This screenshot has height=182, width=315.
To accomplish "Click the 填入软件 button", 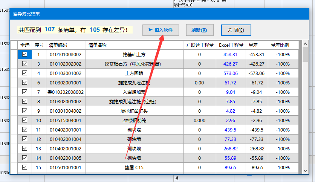I will point(161,30).
